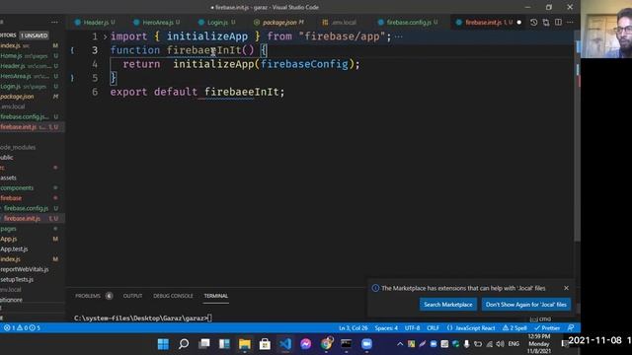Click Don't Show Again for .local files

pos(526,305)
